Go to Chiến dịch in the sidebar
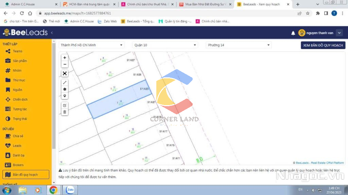This screenshot has height=195, width=348. [20, 99]
